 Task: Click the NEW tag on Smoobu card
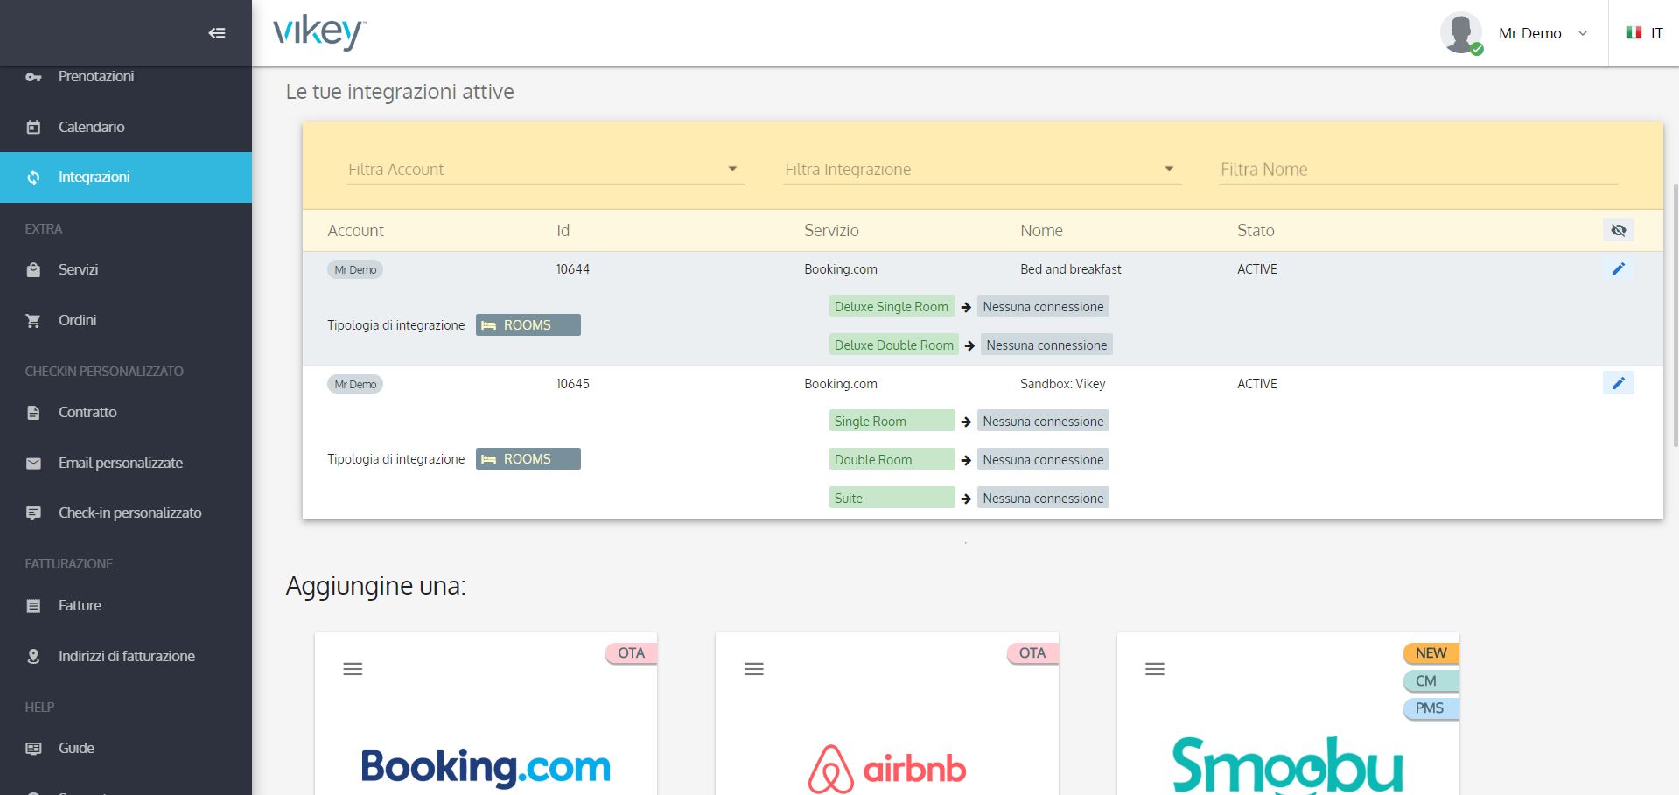pos(1431,653)
